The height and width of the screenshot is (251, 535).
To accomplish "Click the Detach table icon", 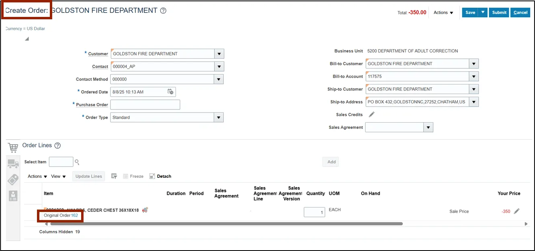I will 152,176.
